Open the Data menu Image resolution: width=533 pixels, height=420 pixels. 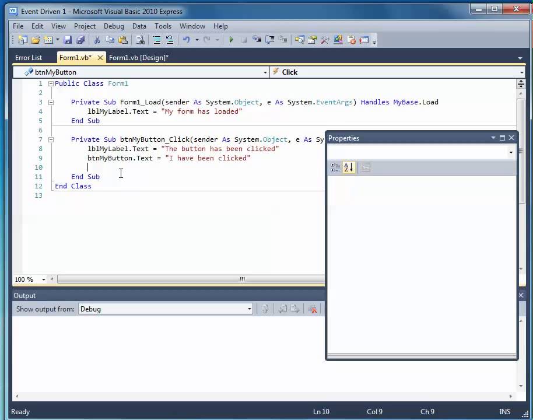pyautogui.click(x=139, y=26)
